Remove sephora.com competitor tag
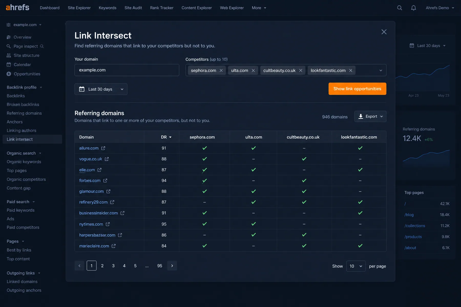Viewport: 461px width, 307px height. [x=221, y=70]
